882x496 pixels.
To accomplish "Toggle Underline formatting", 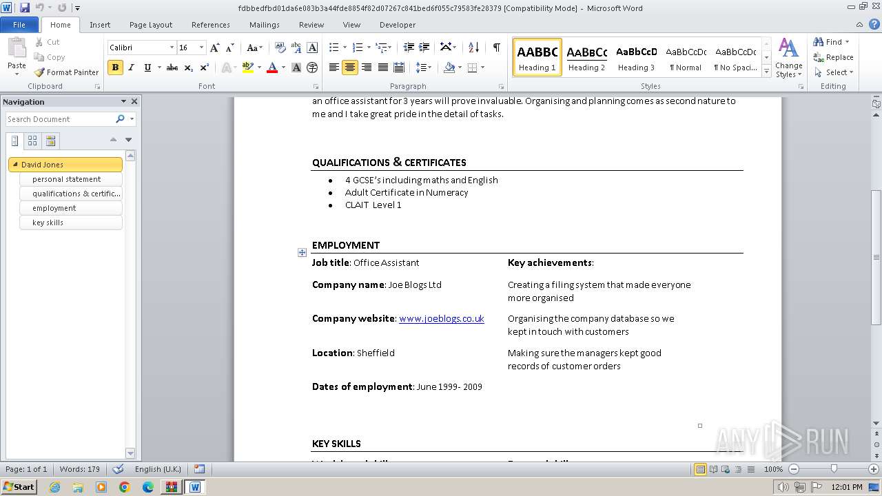I will pos(147,68).
